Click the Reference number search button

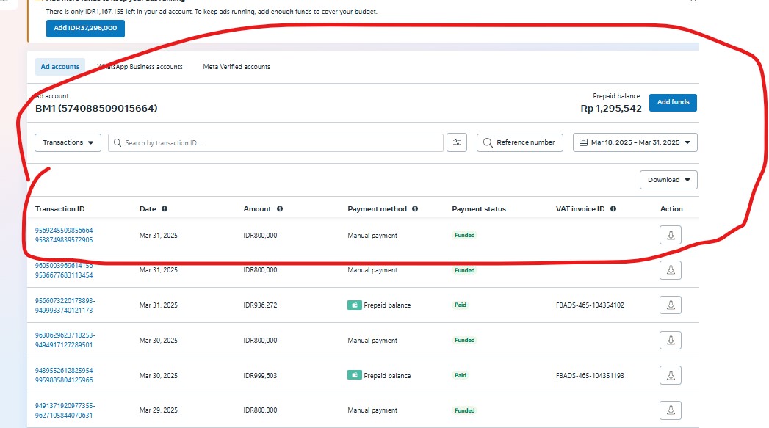point(520,142)
